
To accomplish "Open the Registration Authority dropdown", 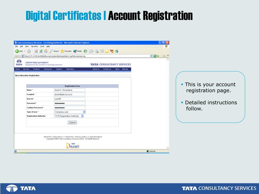I will click(82, 116).
